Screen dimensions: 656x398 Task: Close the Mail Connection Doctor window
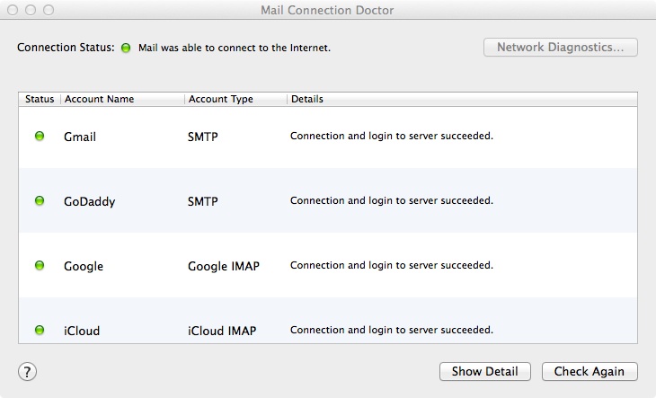[x=14, y=11]
